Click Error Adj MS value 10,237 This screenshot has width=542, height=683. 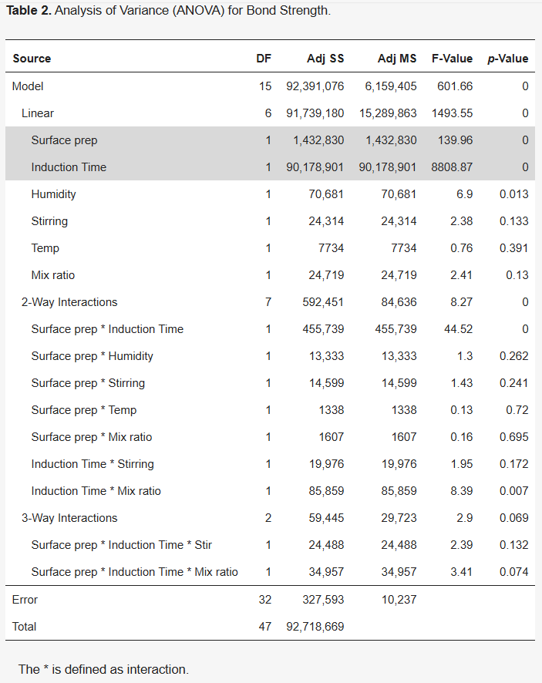pos(399,601)
